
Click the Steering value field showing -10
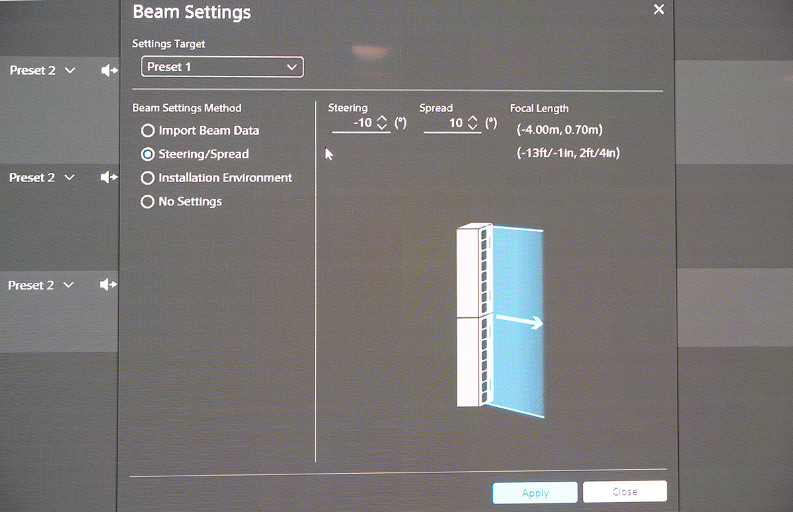(357, 123)
